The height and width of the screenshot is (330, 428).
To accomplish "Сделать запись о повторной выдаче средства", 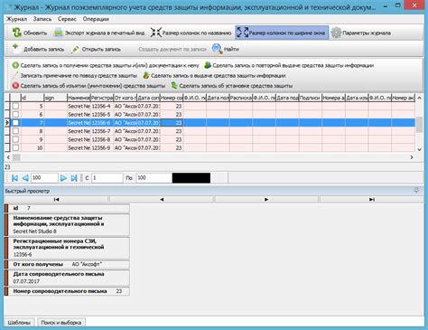I will point(289,65).
